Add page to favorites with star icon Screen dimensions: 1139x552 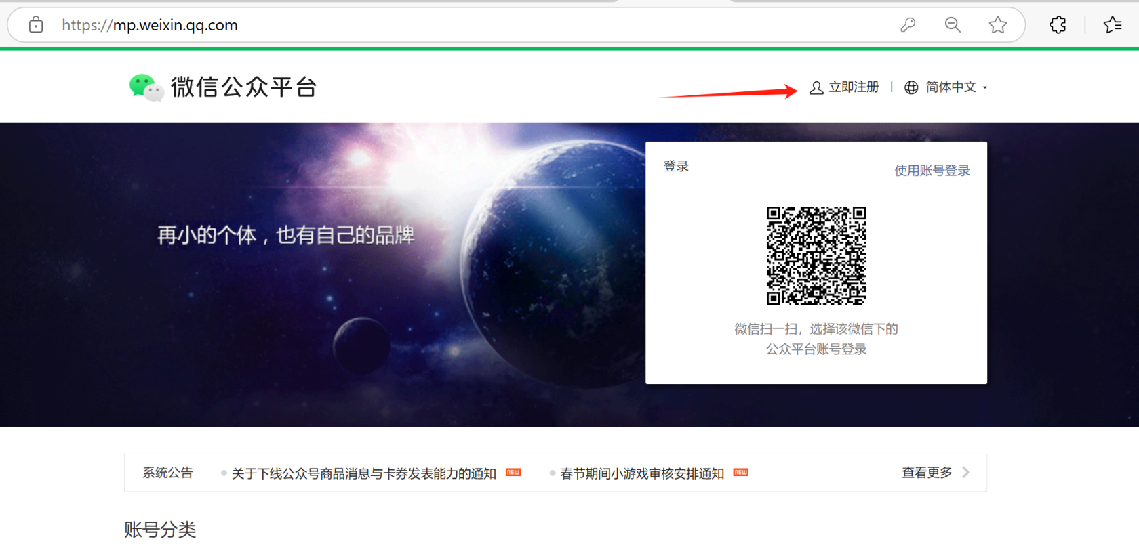click(997, 25)
